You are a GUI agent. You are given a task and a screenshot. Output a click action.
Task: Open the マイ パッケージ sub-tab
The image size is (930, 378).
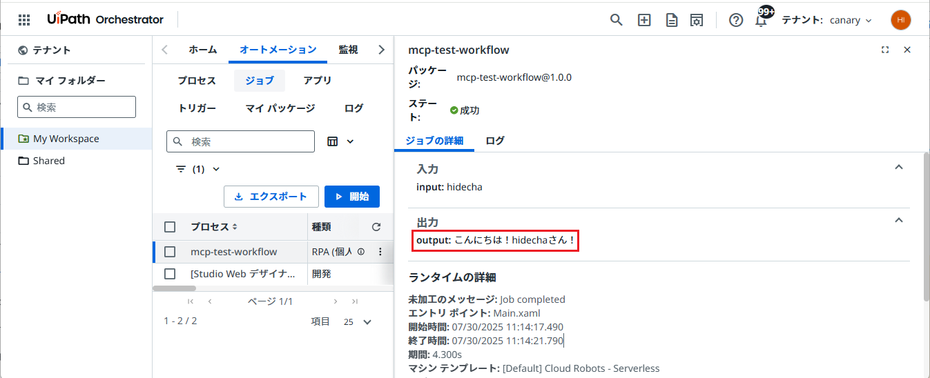[280, 108]
